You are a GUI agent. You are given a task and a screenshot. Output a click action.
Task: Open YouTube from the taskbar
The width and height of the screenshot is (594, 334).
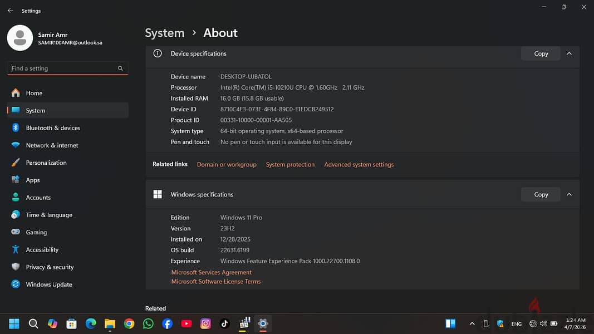(x=186, y=323)
